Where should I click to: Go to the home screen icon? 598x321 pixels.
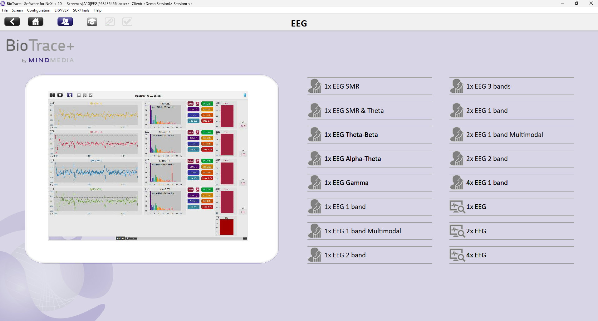click(x=36, y=22)
